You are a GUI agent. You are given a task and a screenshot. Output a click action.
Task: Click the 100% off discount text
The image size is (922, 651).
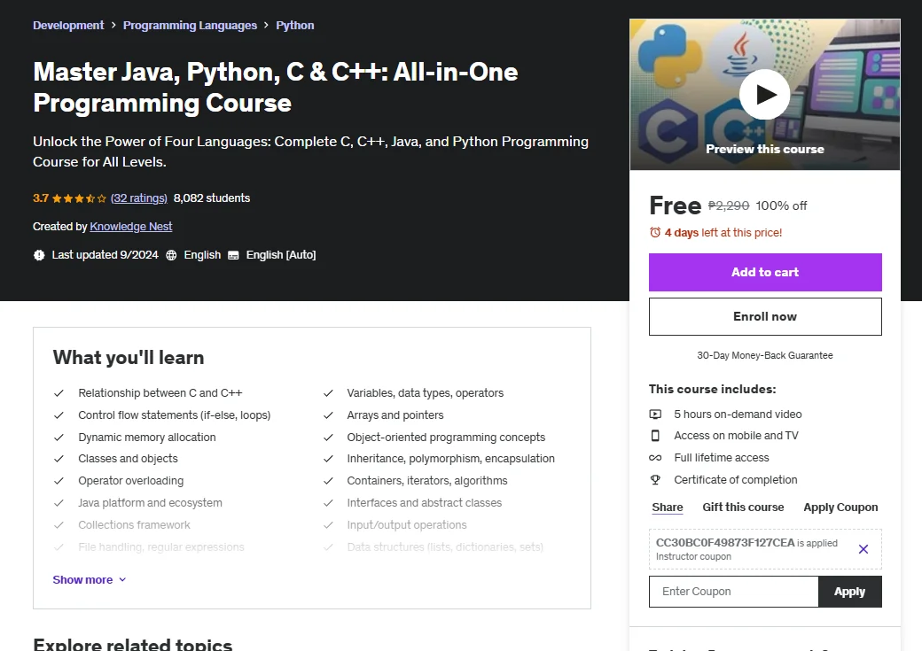pos(781,205)
